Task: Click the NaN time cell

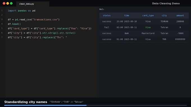Action: pos(127,33)
